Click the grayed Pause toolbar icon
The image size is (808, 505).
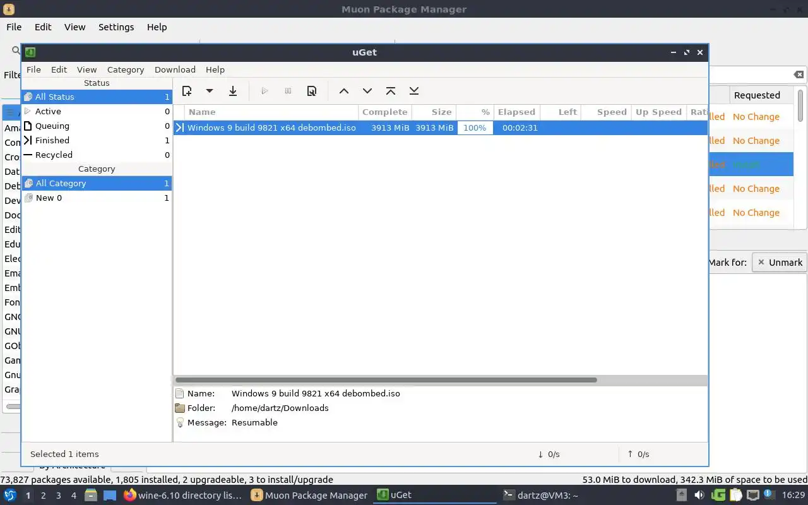(288, 91)
